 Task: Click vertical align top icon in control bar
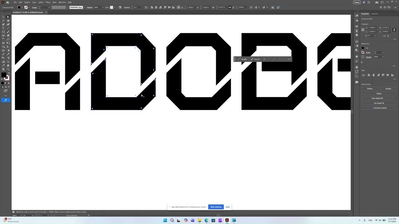[165, 7]
